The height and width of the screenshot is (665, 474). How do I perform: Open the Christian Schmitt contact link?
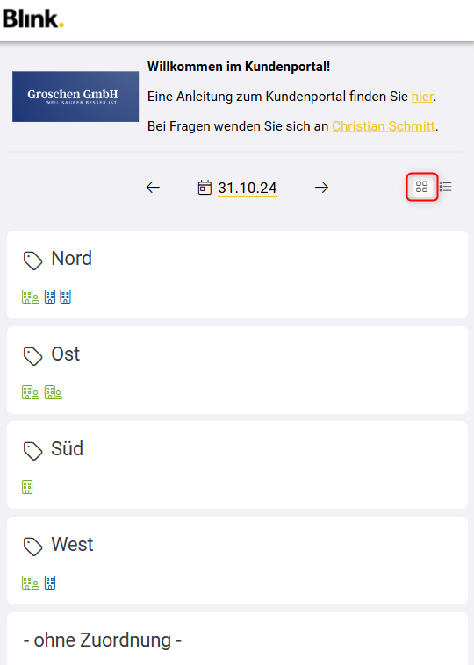384,126
